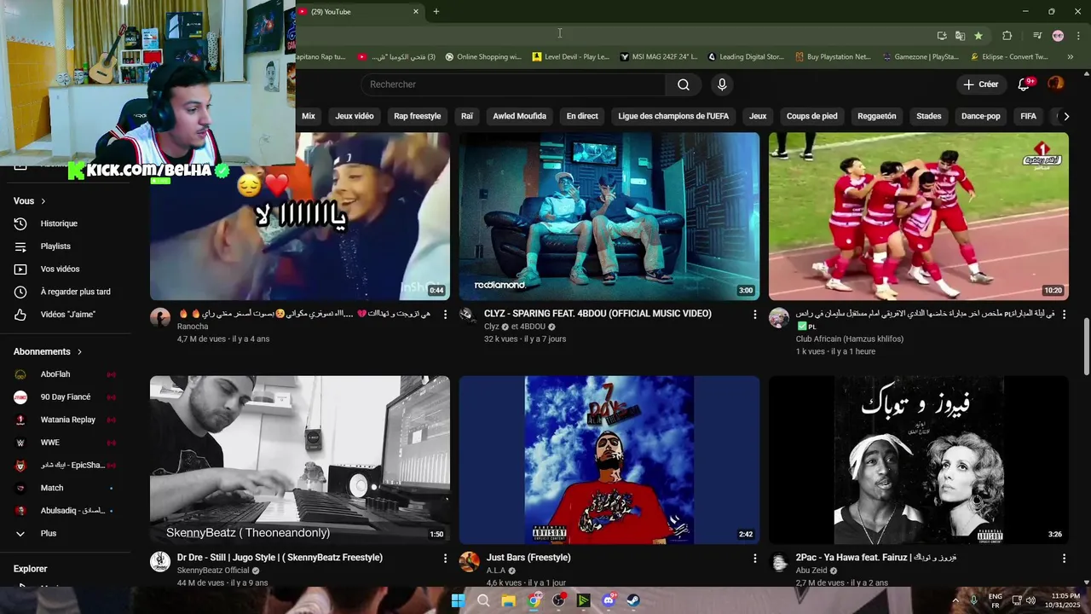Image resolution: width=1091 pixels, height=614 pixels.
Task: Open Vidéos "J'aime" list
Action: tap(66, 315)
